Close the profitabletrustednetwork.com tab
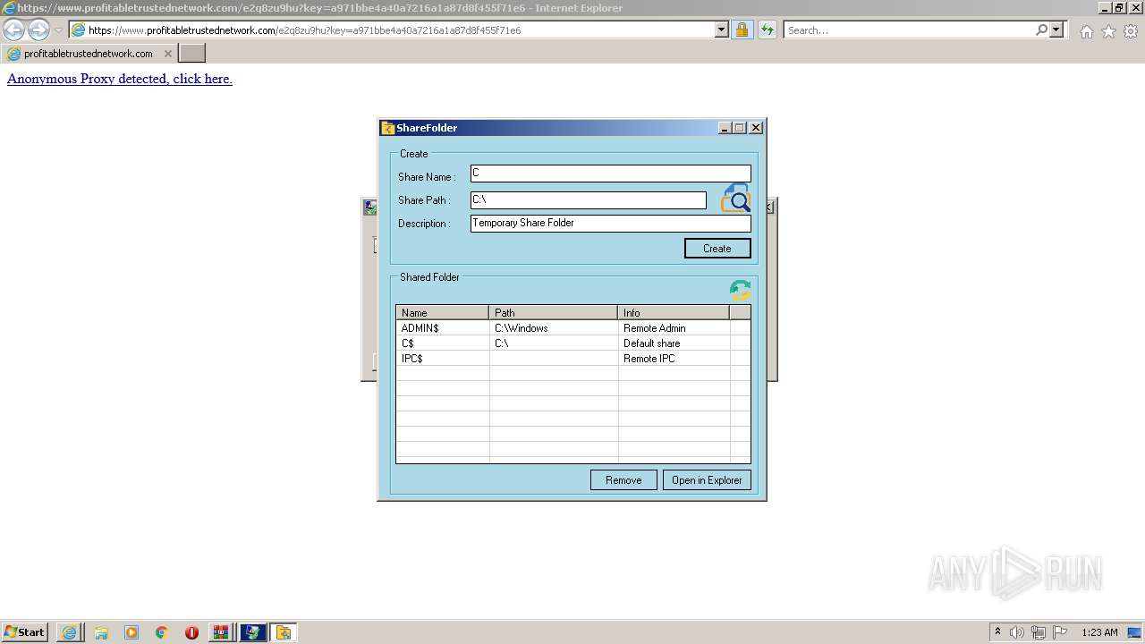Screen dimensions: 1145x644 point(167,54)
